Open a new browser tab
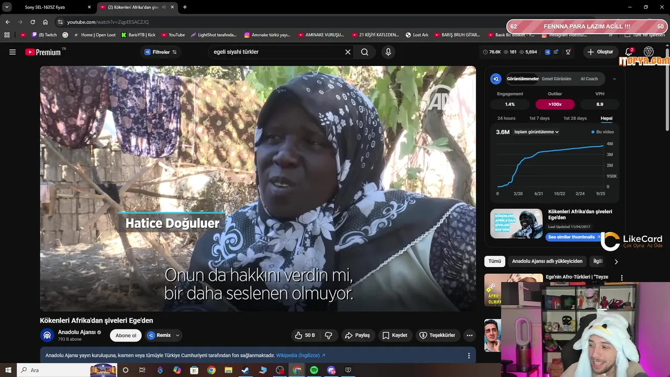Image resolution: width=670 pixels, height=377 pixels. [x=185, y=7]
